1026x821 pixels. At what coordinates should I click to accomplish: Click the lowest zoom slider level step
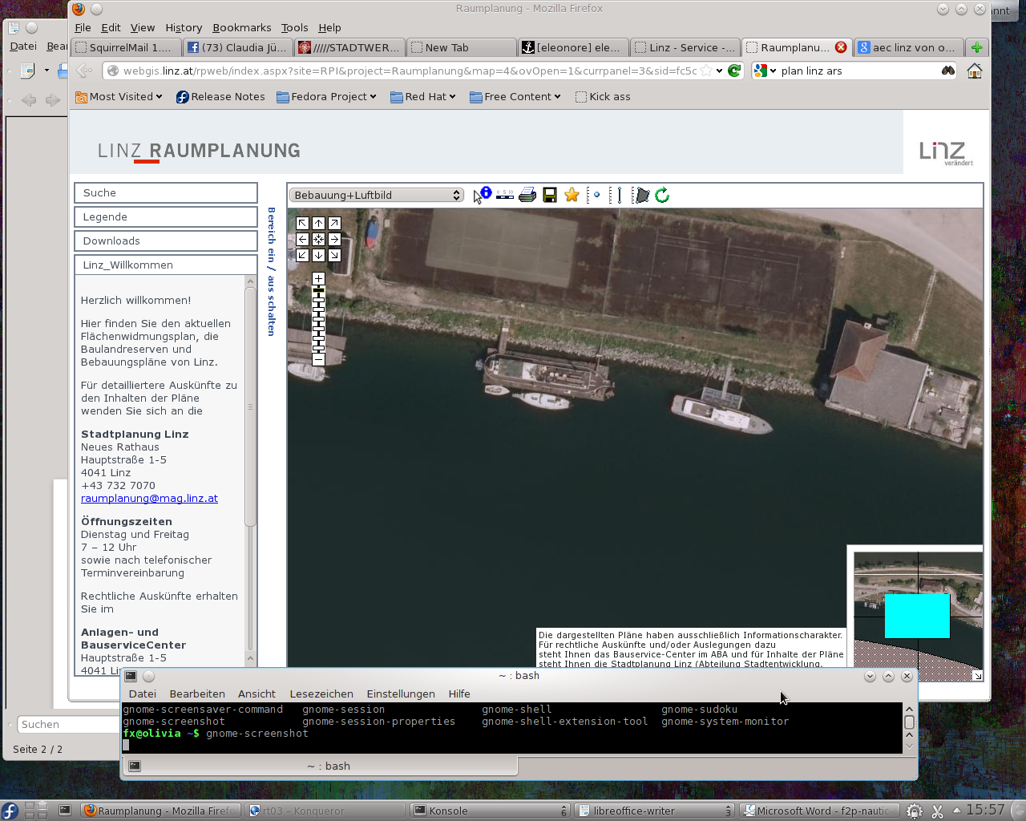click(318, 349)
